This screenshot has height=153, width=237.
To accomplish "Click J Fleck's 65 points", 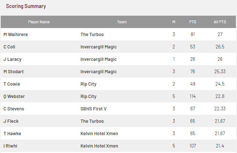I will pyautogui.click(x=192, y=121).
